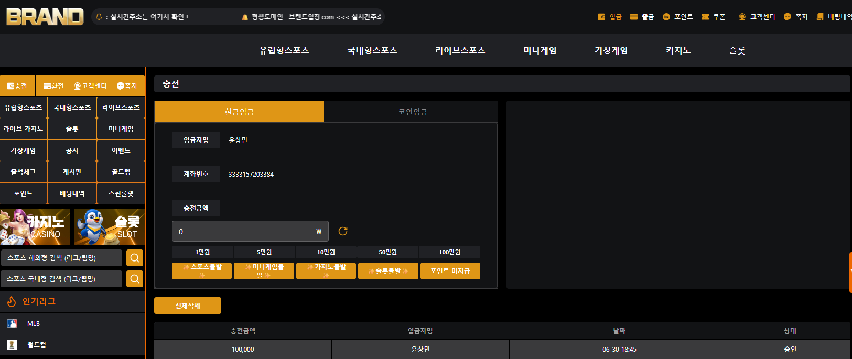This screenshot has width=852, height=359.
Task: Click the BRAND logo
Action: (45, 17)
